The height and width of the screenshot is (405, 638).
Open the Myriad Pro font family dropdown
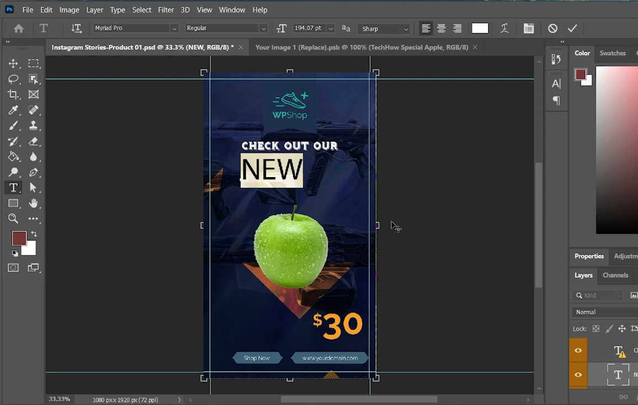[x=174, y=28]
